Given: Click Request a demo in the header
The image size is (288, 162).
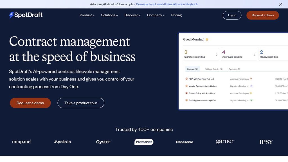Looking at the screenshot, I should (262, 15).
